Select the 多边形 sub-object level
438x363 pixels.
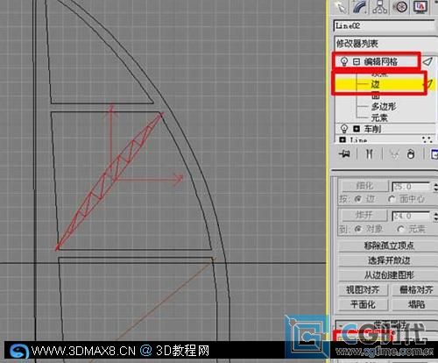click(384, 106)
